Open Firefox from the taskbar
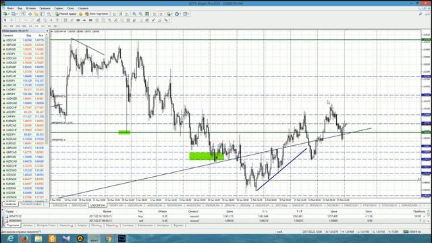 point(24,238)
